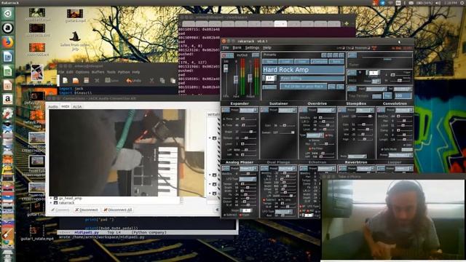Click the Undo arrow in Emacs toolbar
Image resolution: width=466 pixels, height=262 pixels.
133,80
